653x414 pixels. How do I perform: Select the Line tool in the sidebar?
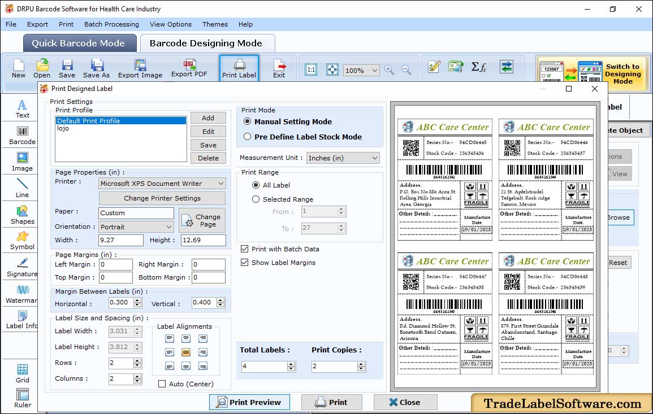coord(22,189)
